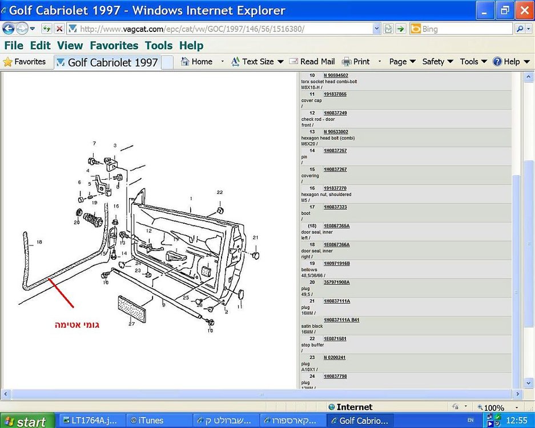The width and height of the screenshot is (535, 428).
Task: Expand the Safety toolbar dropdown
Action: (x=437, y=62)
